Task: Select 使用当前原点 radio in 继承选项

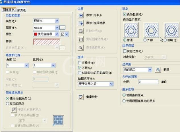Action: [124, 95]
